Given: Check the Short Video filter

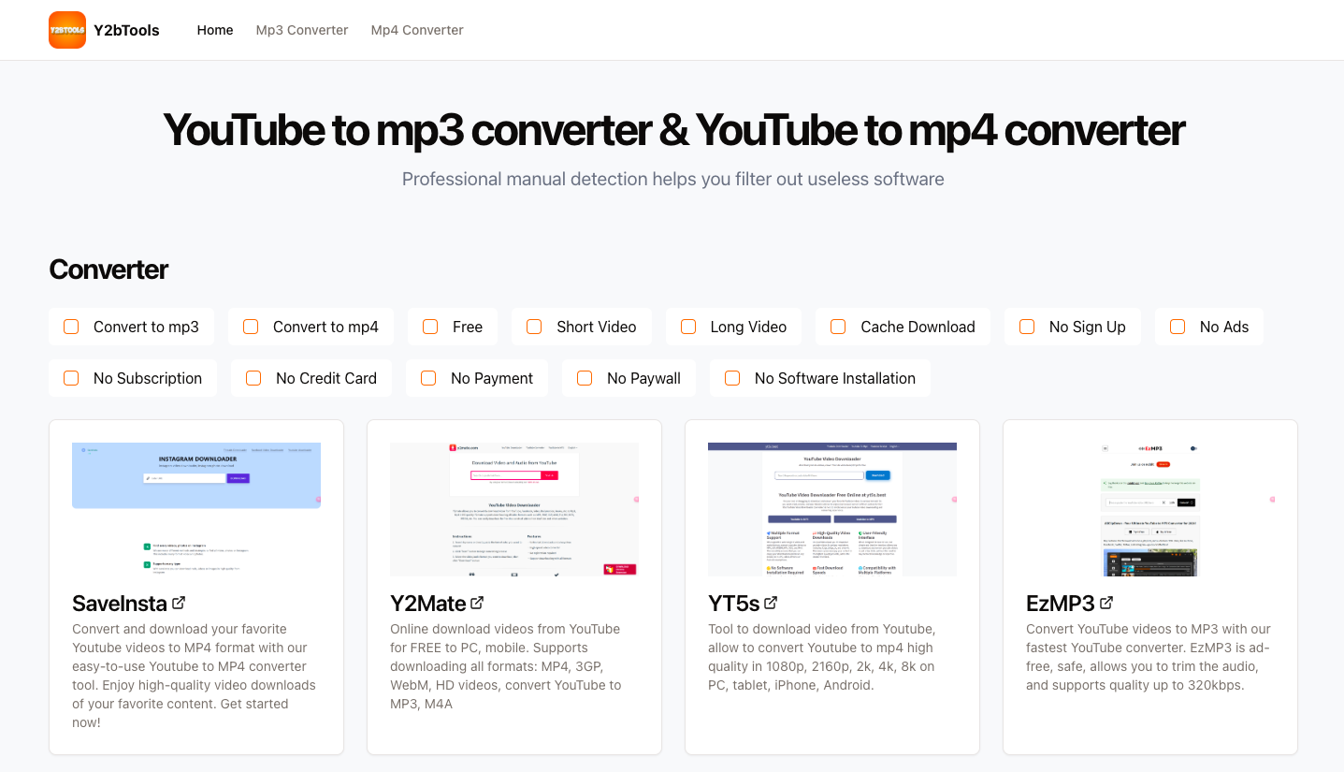Looking at the screenshot, I should (534, 327).
